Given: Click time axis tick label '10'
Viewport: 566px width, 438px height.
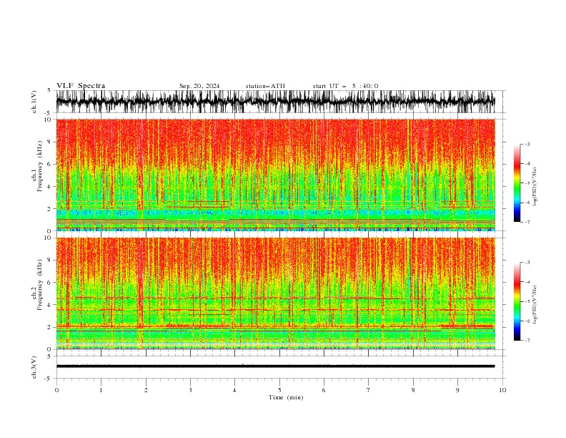Looking at the screenshot, I should (x=502, y=390).
